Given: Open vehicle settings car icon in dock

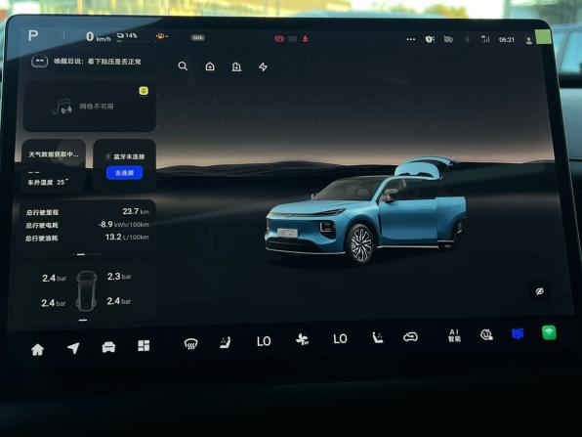Looking at the screenshot, I should [x=108, y=347].
